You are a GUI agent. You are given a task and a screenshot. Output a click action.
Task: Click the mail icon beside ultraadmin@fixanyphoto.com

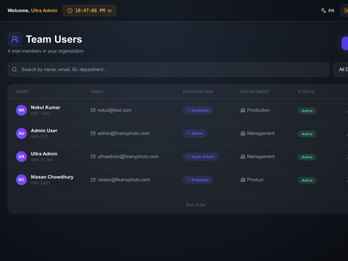point(93,157)
